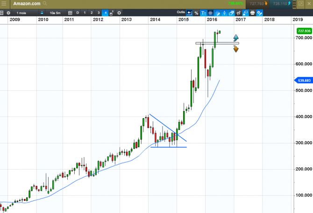
Task: Print the chart with the printer icon
Action: tap(253, 13)
